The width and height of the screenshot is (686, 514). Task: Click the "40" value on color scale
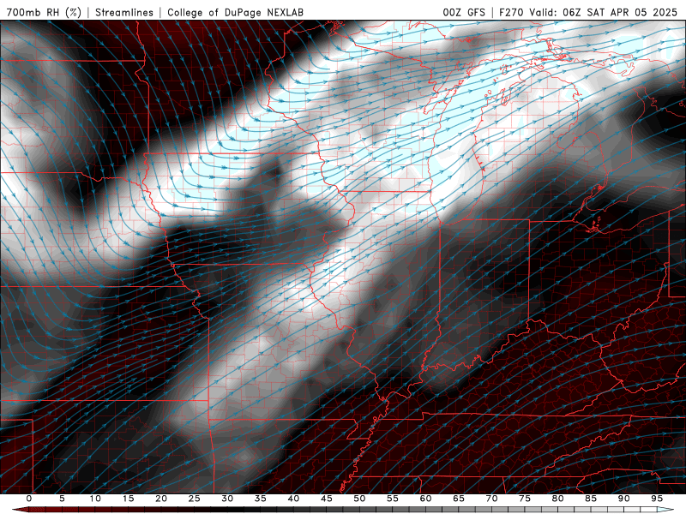point(293,499)
